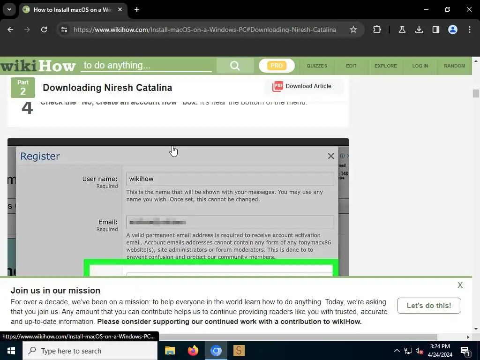Open the QUIZZES menu item
This screenshot has width=480, height=360.
[317, 66]
